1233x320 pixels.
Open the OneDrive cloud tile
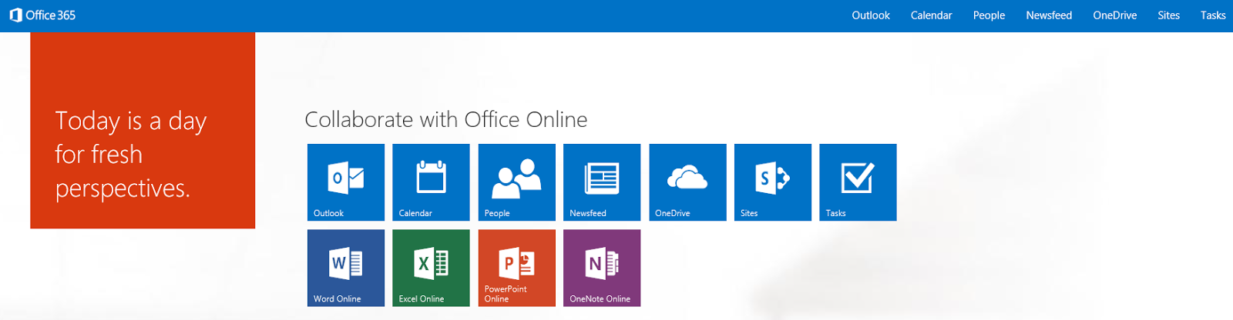coord(687,182)
